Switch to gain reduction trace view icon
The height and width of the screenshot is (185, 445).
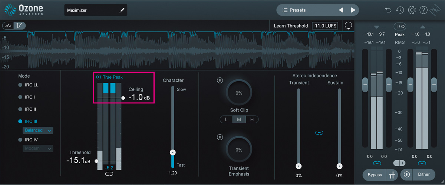(20, 26)
